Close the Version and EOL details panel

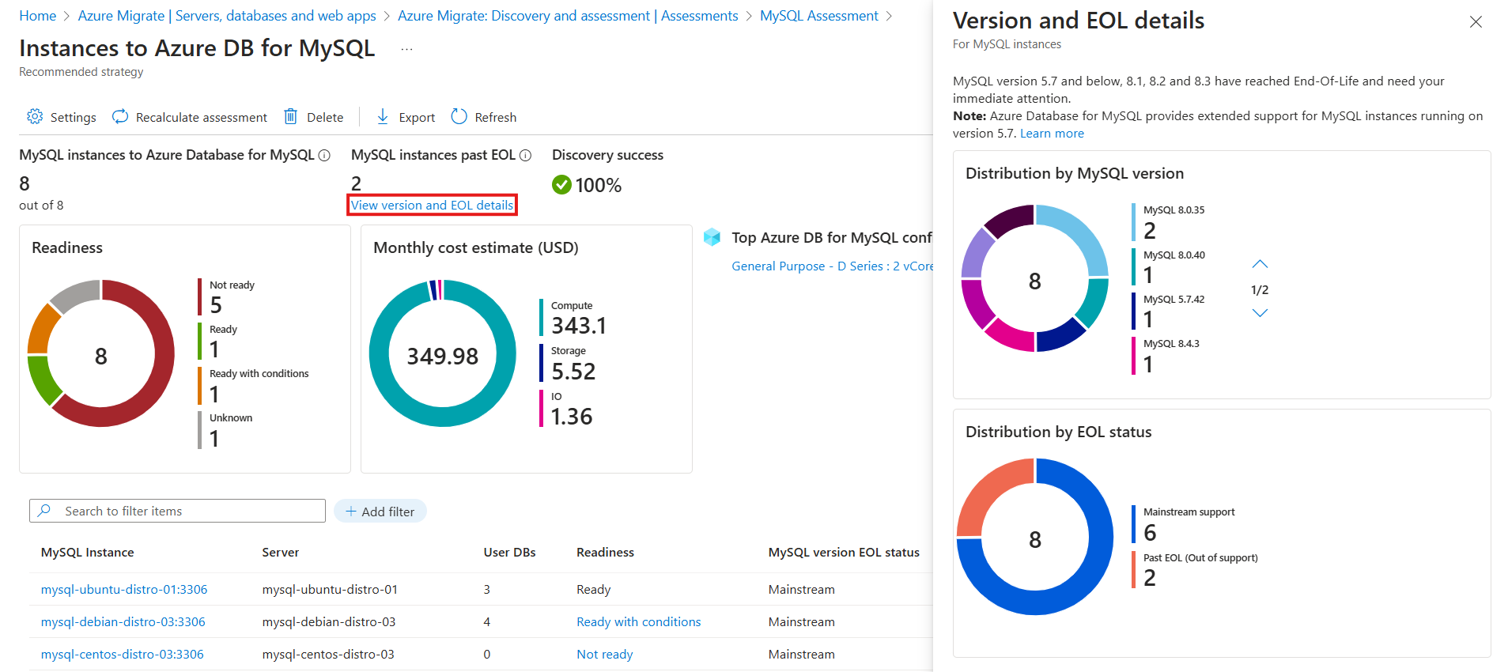1475,22
